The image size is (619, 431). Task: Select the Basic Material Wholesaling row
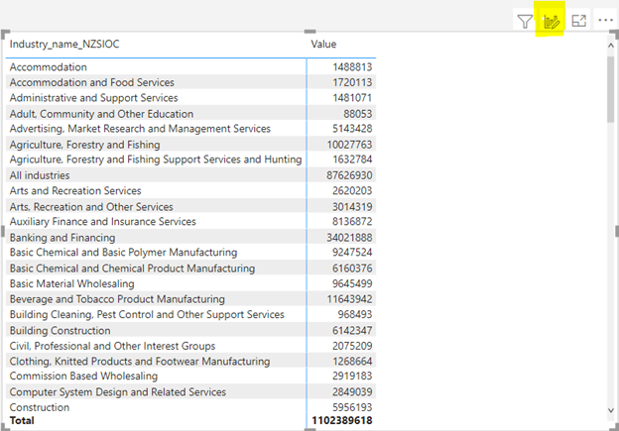click(190, 283)
